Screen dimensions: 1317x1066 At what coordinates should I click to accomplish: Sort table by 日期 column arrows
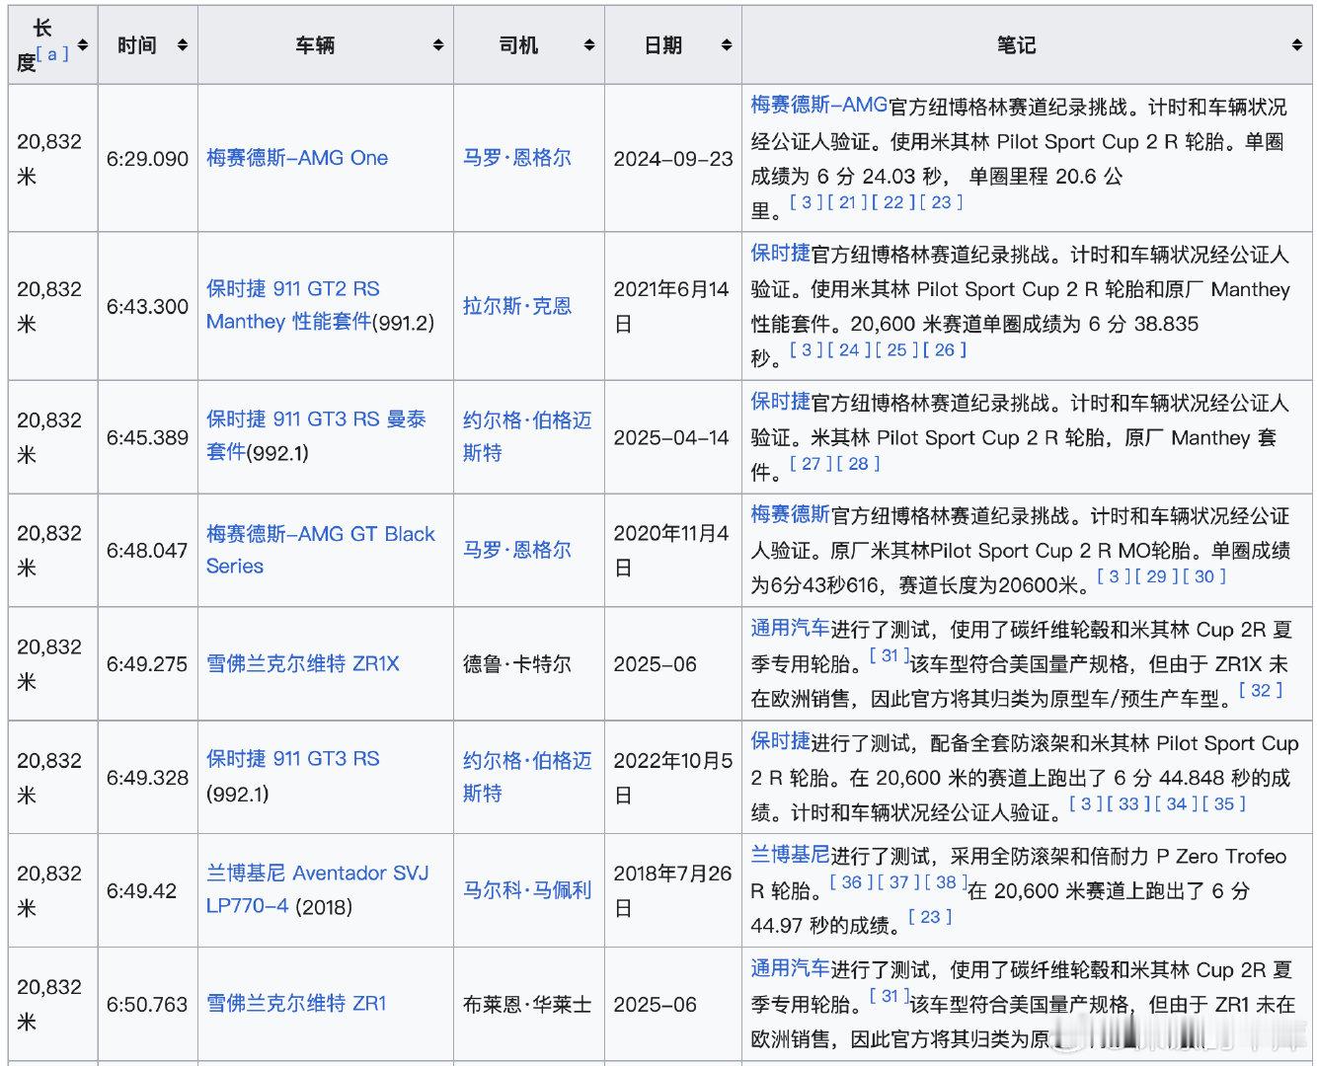tap(726, 45)
